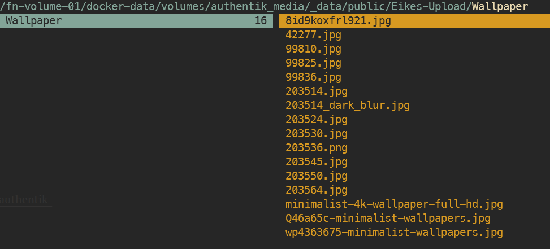
Task: Select file 203530.jpg
Action: 317,134
